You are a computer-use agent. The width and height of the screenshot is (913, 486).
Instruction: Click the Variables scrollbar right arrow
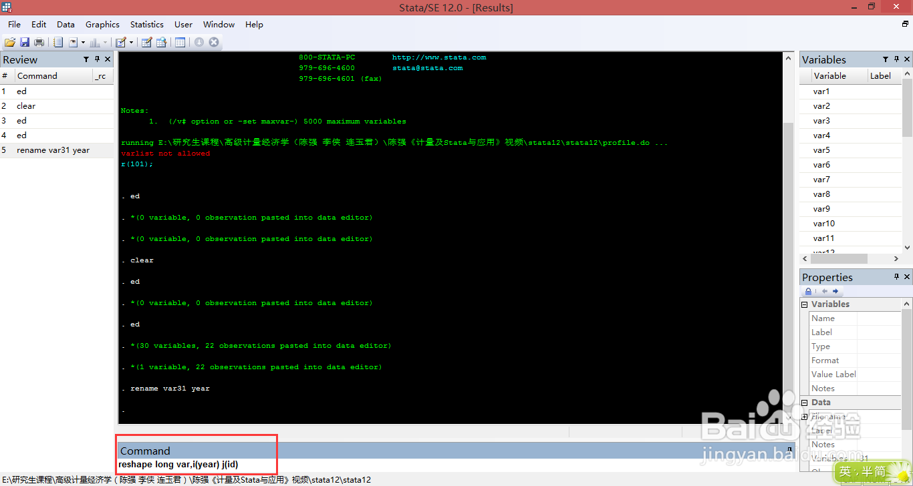896,258
